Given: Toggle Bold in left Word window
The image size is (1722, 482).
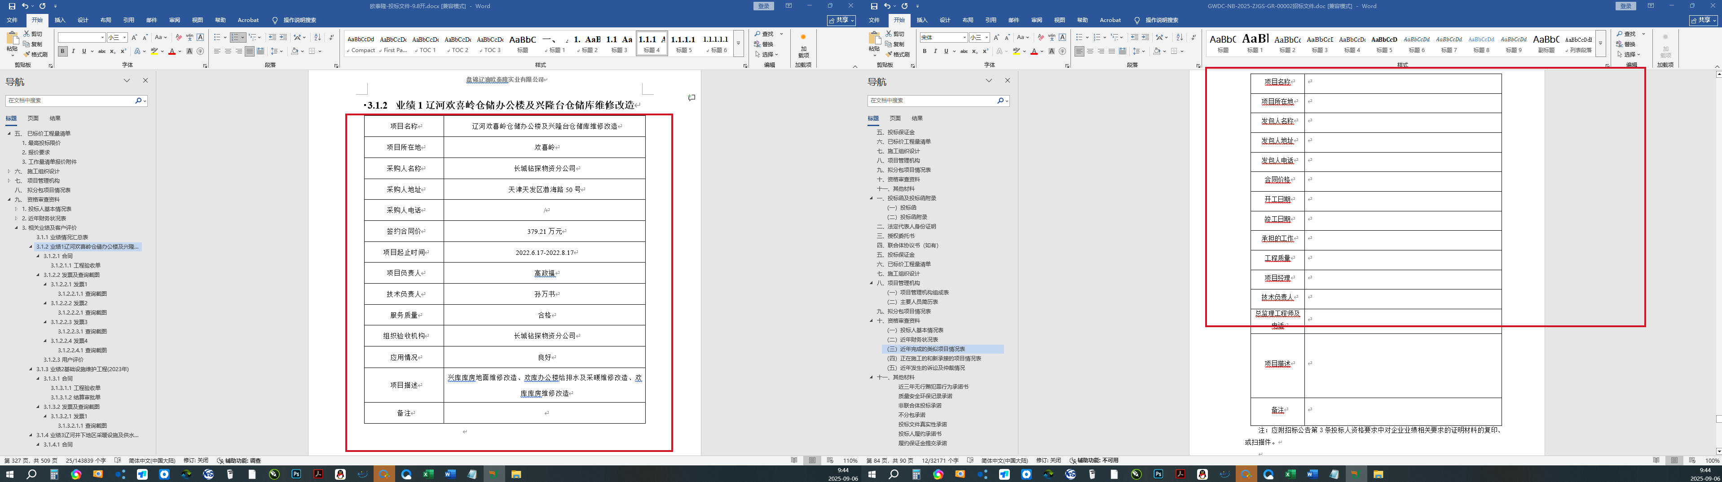Looking at the screenshot, I should (x=63, y=52).
